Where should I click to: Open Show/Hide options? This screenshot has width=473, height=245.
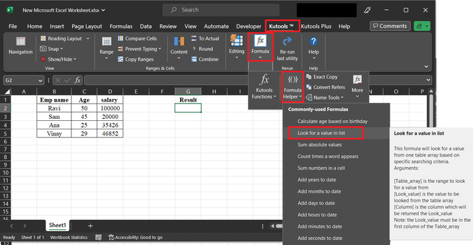pyautogui.click(x=58, y=59)
